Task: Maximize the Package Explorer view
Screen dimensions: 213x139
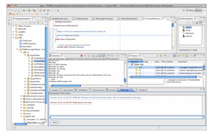Action: tap(46, 18)
